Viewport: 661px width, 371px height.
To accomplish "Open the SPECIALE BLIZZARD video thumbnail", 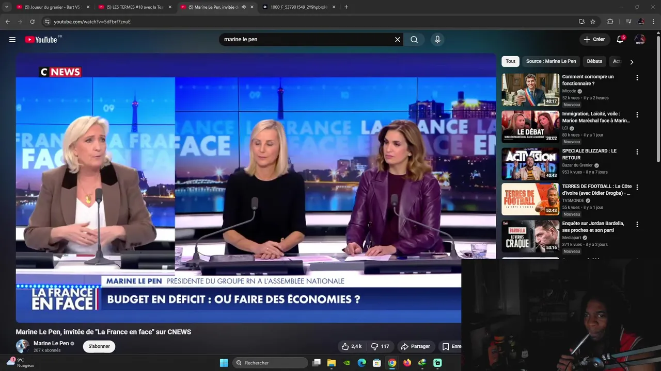I will 530,164.
